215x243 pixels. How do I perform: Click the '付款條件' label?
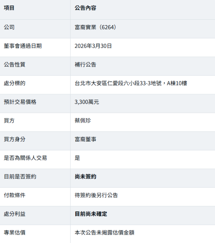[15, 195]
